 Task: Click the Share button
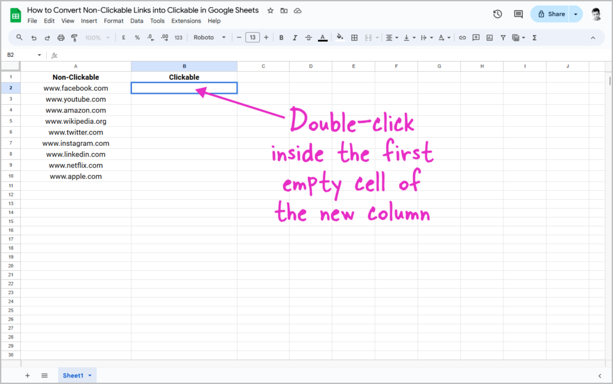click(x=551, y=14)
